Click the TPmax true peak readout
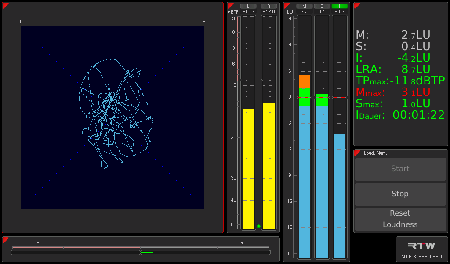The width and height of the screenshot is (450, 264). 400,81
